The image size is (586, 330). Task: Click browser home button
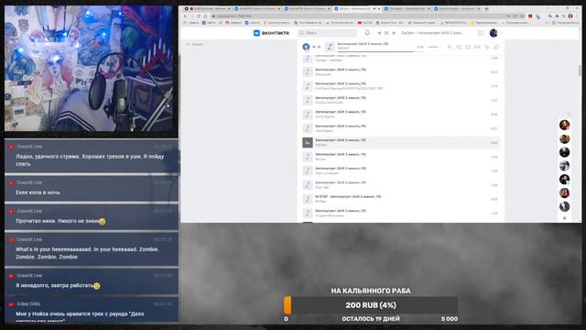(205, 16)
